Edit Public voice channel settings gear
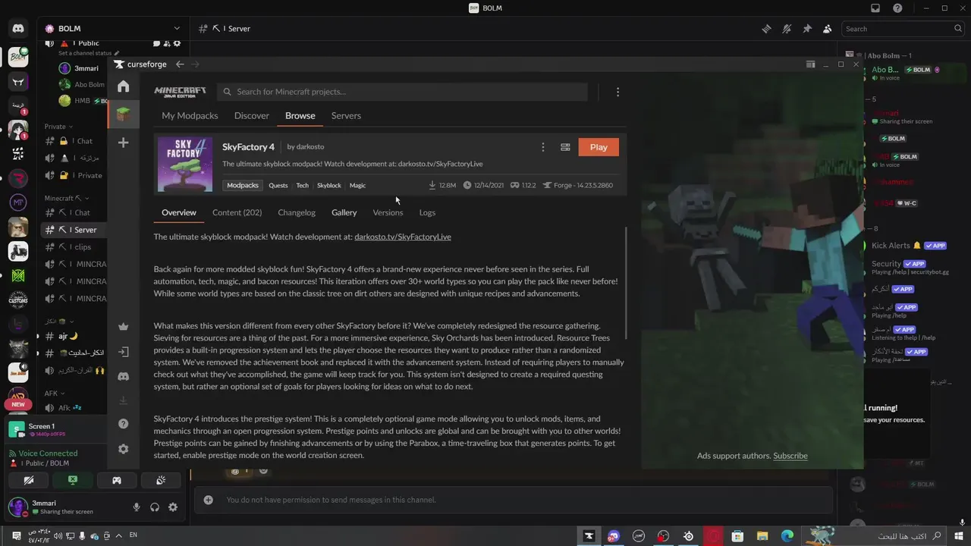Image resolution: width=971 pixels, height=546 pixels. [x=178, y=43]
